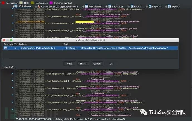Image resolution: width=192 pixels, height=121 pixels.
Task: Open the Occurrences of: loginbypassword tab
Action: [x=59, y=6]
